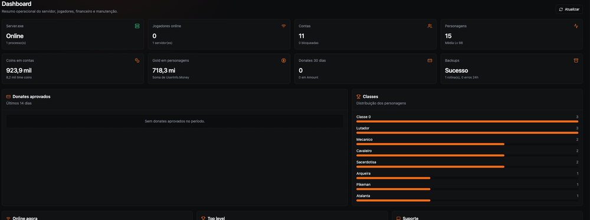Click the wifi icon beside Online agora

pos(9,218)
